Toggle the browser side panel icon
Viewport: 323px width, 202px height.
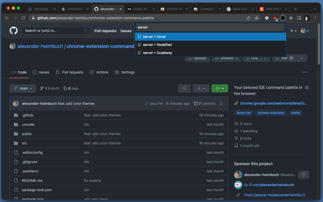(x=299, y=18)
